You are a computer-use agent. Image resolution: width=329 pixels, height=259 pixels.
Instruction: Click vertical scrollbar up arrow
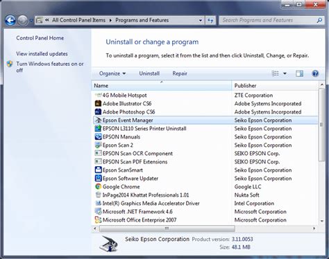(x=322, y=84)
